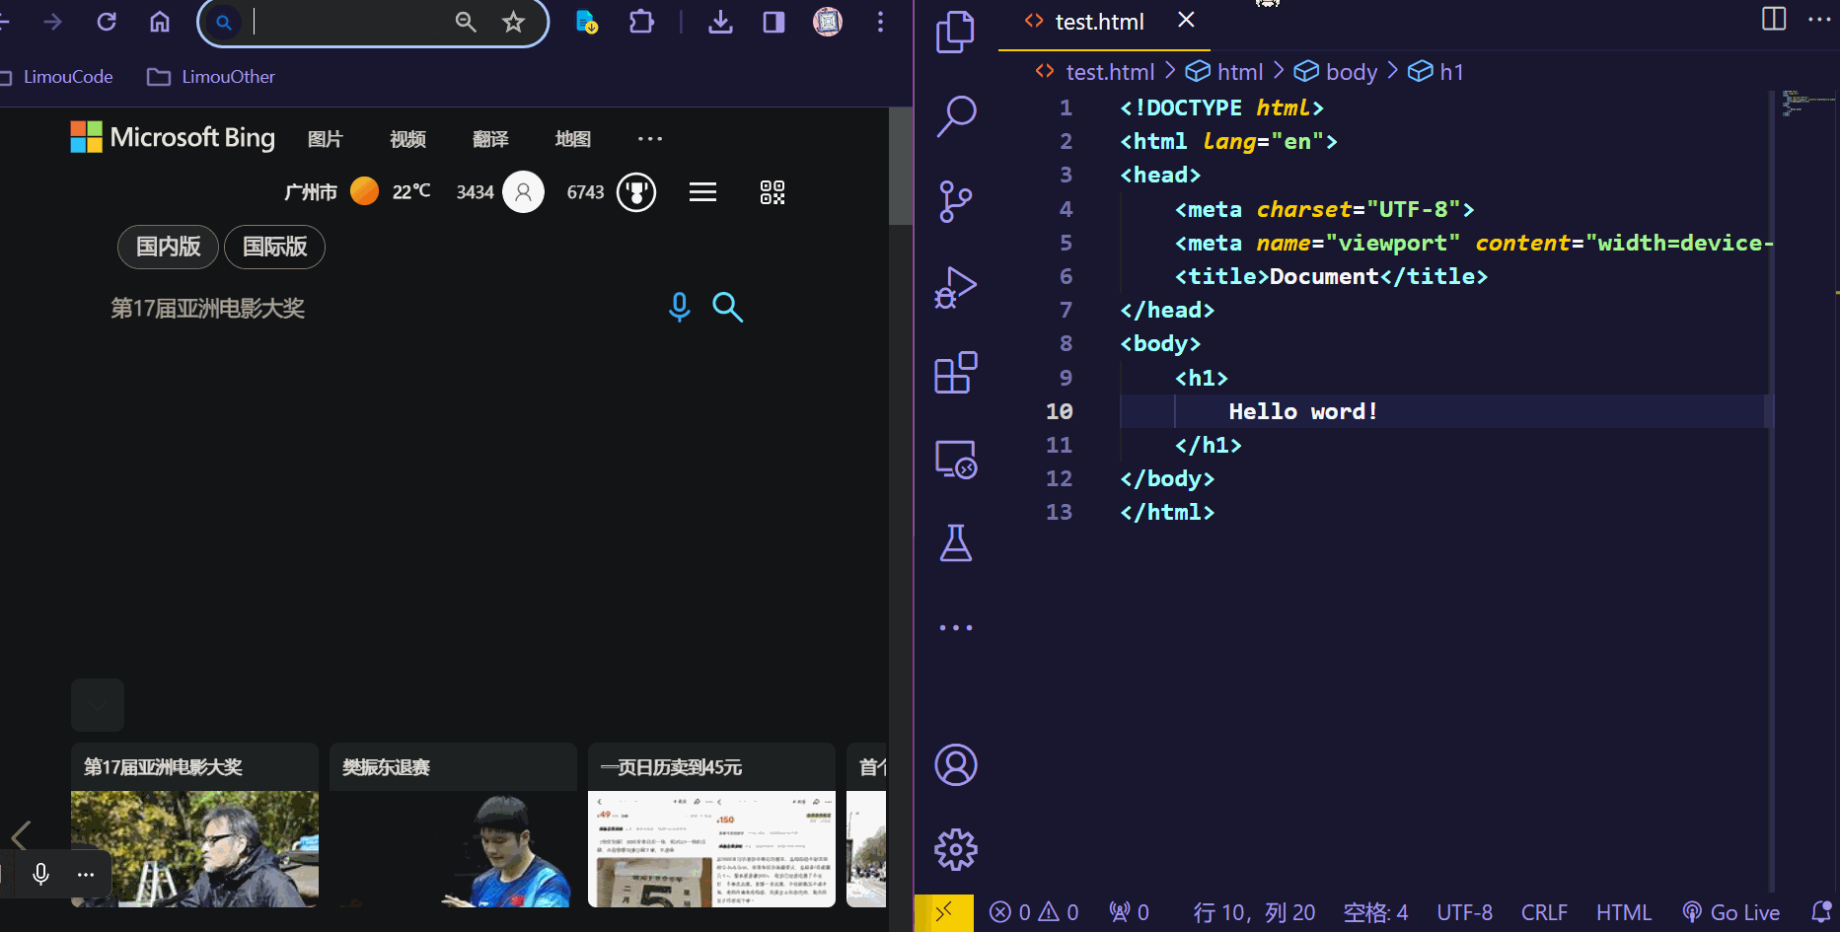Open the HTML language mode selector

[1623, 912]
